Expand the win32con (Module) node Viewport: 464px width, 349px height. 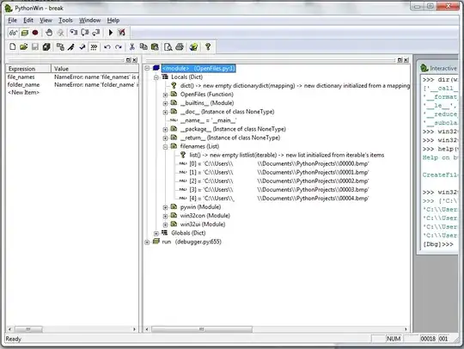pos(166,216)
